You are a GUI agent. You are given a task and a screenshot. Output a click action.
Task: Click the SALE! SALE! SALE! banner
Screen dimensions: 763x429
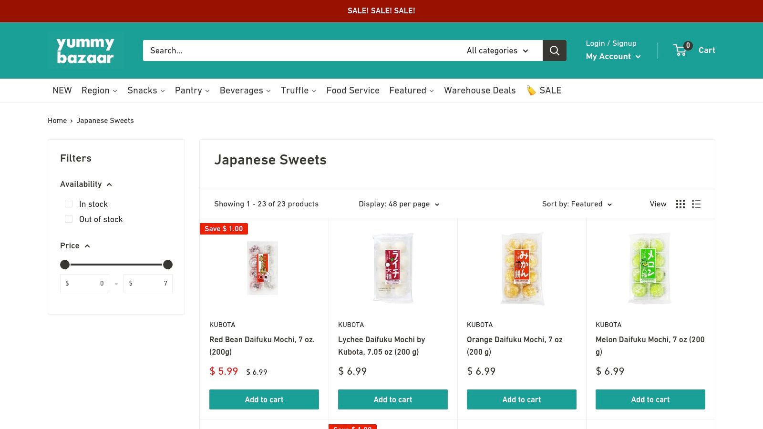pos(381,10)
